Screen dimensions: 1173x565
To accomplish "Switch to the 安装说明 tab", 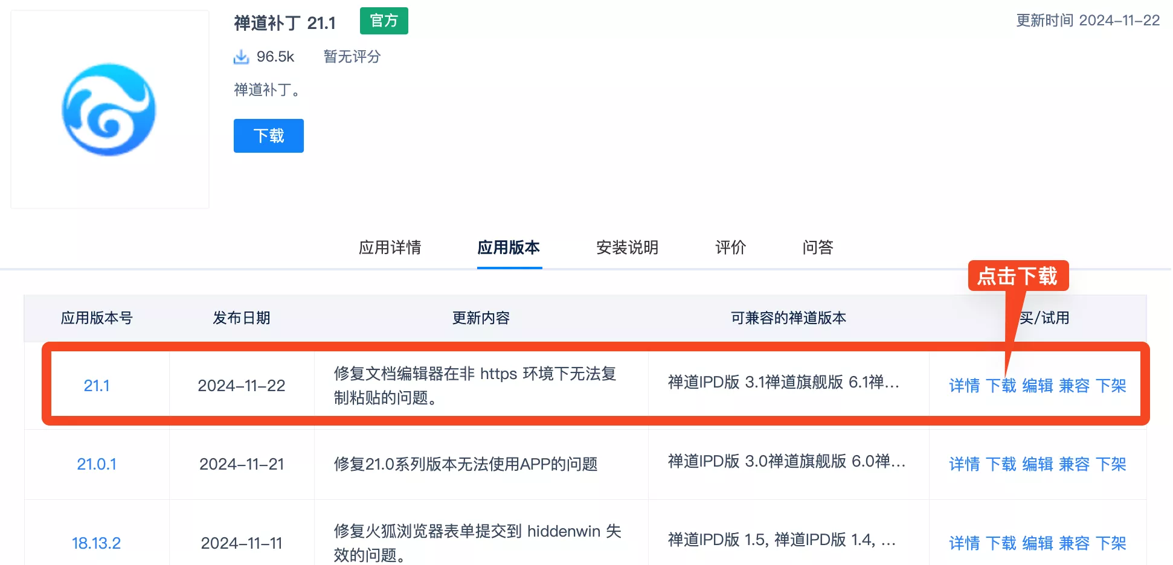I will 627,247.
